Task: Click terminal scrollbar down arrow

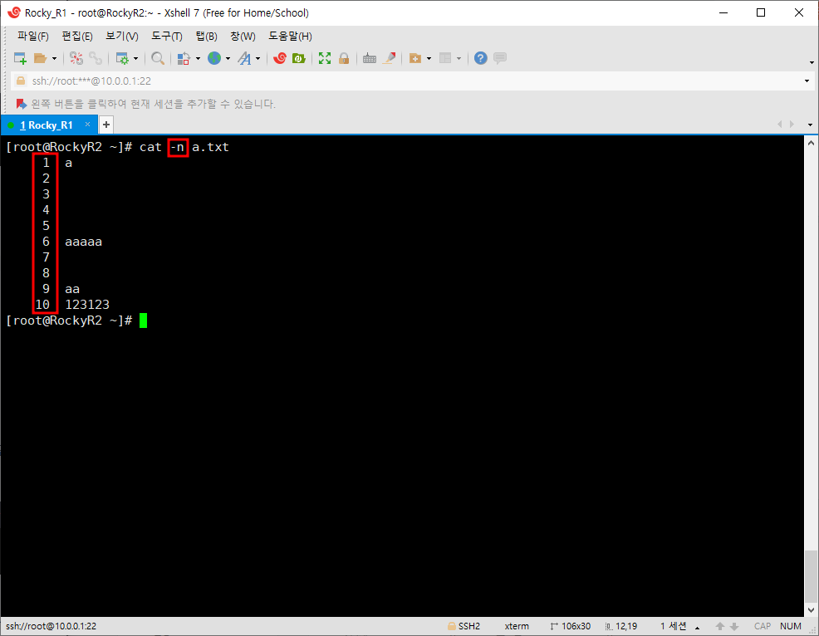Action: pyautogui.click(x=811, y=609)
